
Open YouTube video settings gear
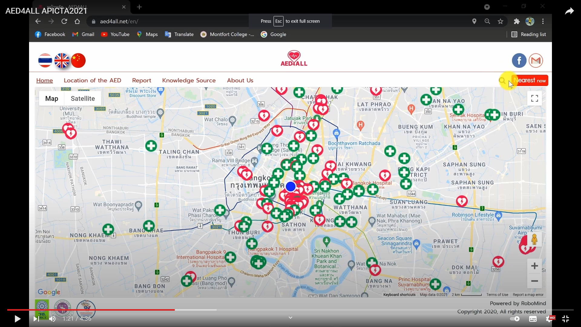click(549, 319)
